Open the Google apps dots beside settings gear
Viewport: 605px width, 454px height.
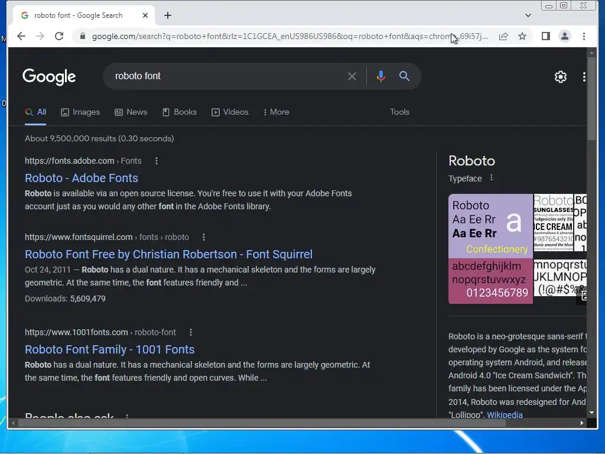click(584, 77)
